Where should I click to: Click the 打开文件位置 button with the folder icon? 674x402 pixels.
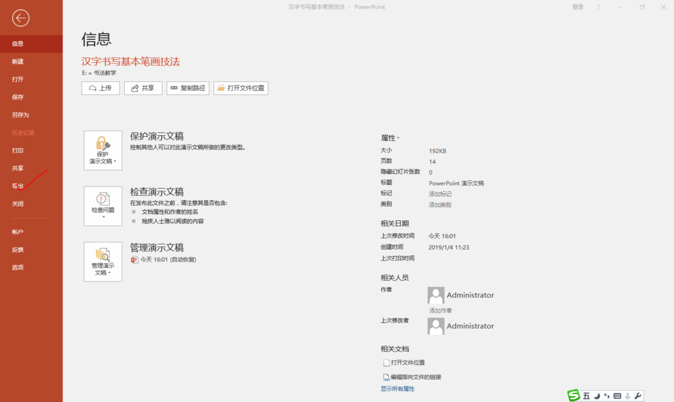pos(241,88)
